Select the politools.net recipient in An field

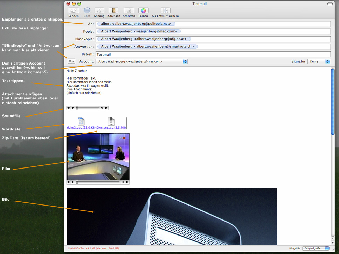136,24
